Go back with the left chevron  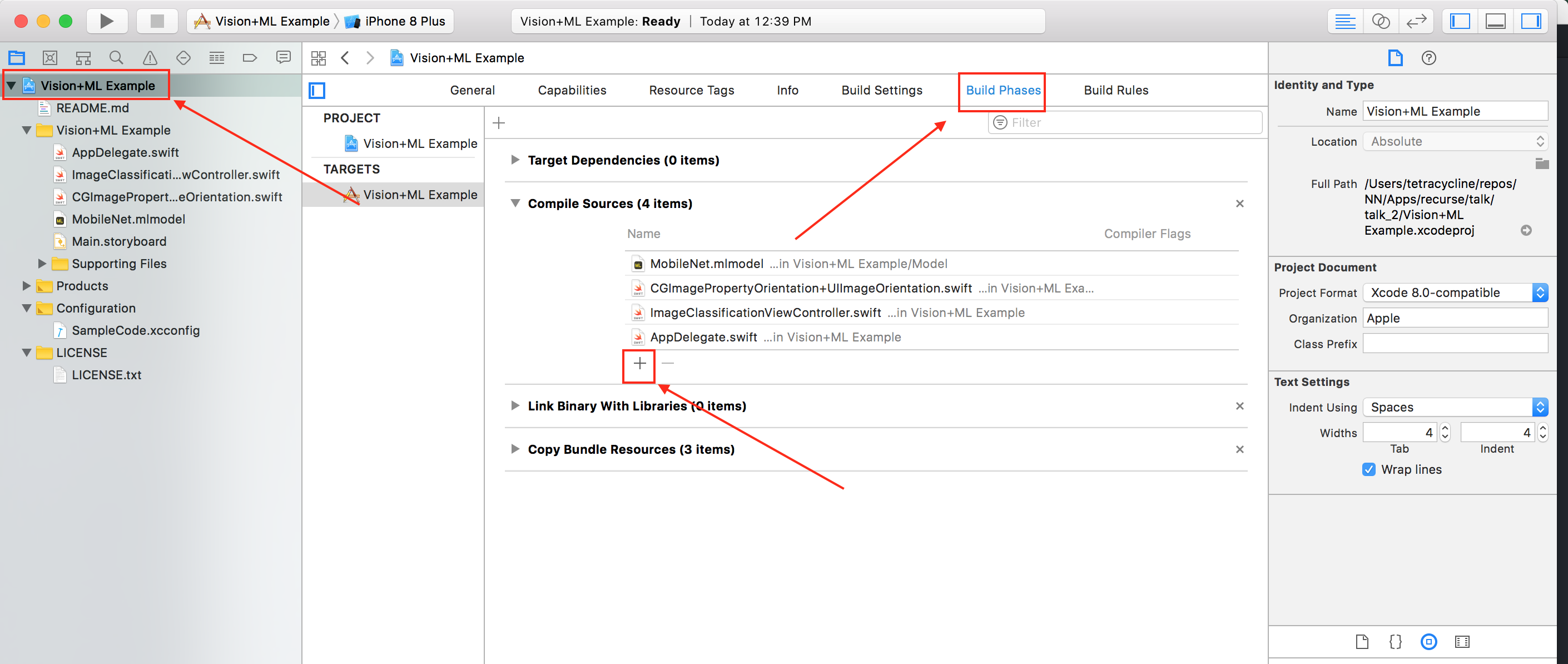click(x=345, y=58)
